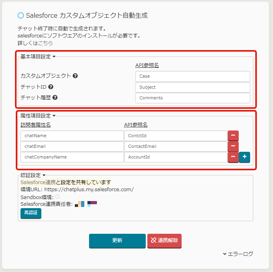Click the help icon beside カスタムオブジェクト
Screen dimensions: 273x272
tap(75, 76)
